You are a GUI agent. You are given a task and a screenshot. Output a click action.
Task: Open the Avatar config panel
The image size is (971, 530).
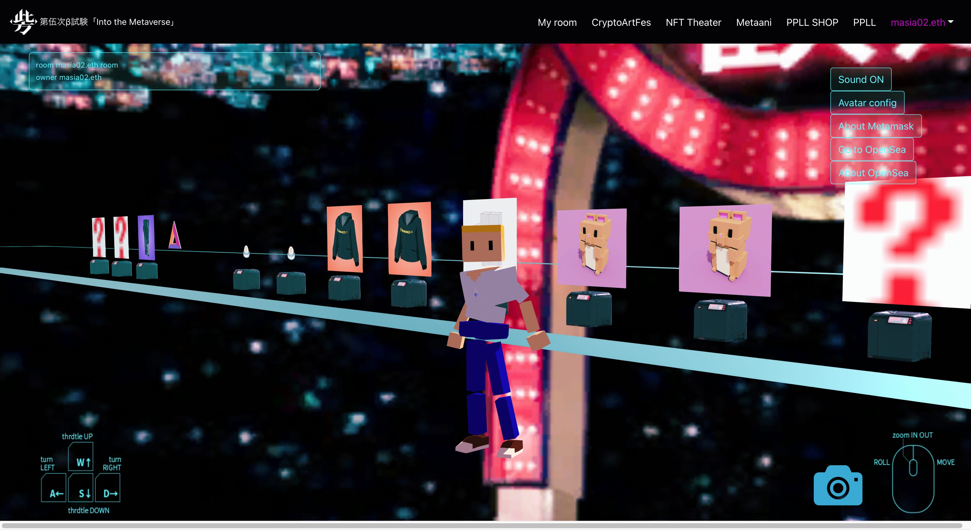(867, 103)
